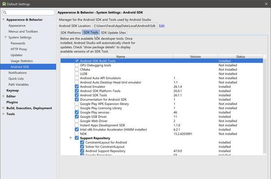The height and width of the screenshot is (179, 271).
Task: Click version 15.2.4203891 of NDK
Action: click(183, 134)
